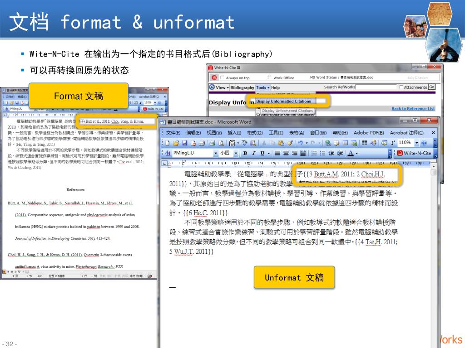Click the Insert Excel Worksheet icon

point(354,143)
